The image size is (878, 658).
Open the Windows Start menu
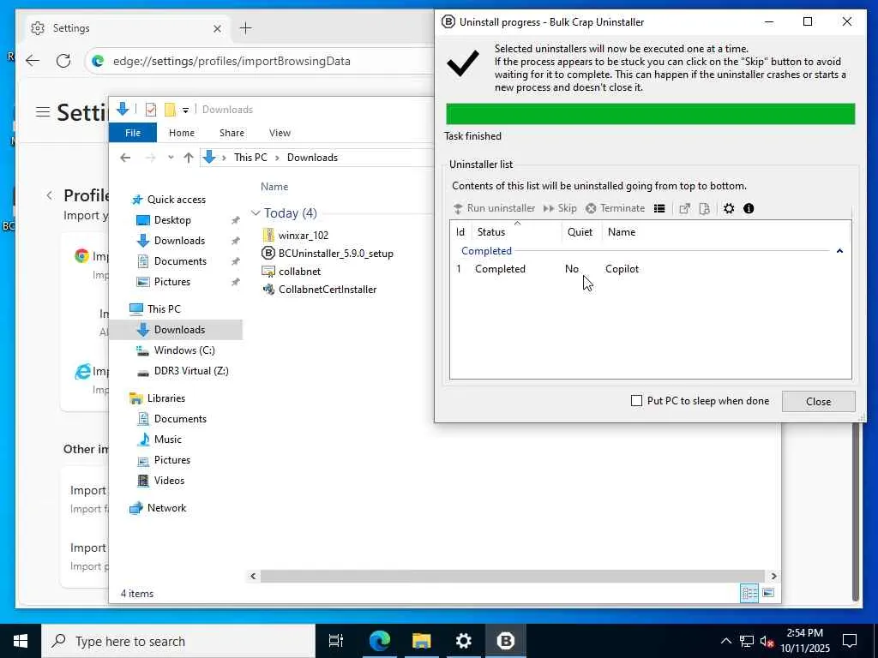tap(21, 641)
